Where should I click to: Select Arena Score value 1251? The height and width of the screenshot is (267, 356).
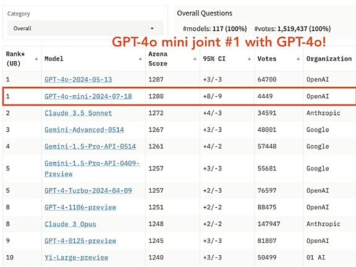tap(156, 207)
